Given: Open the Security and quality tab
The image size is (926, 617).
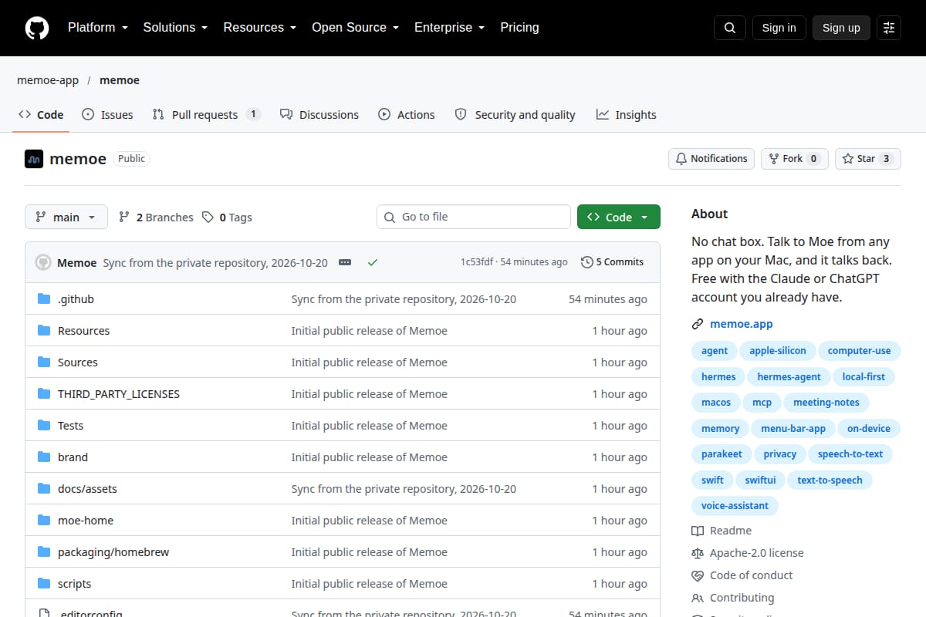Looking at the screenshot, I should tap(515, 115).
